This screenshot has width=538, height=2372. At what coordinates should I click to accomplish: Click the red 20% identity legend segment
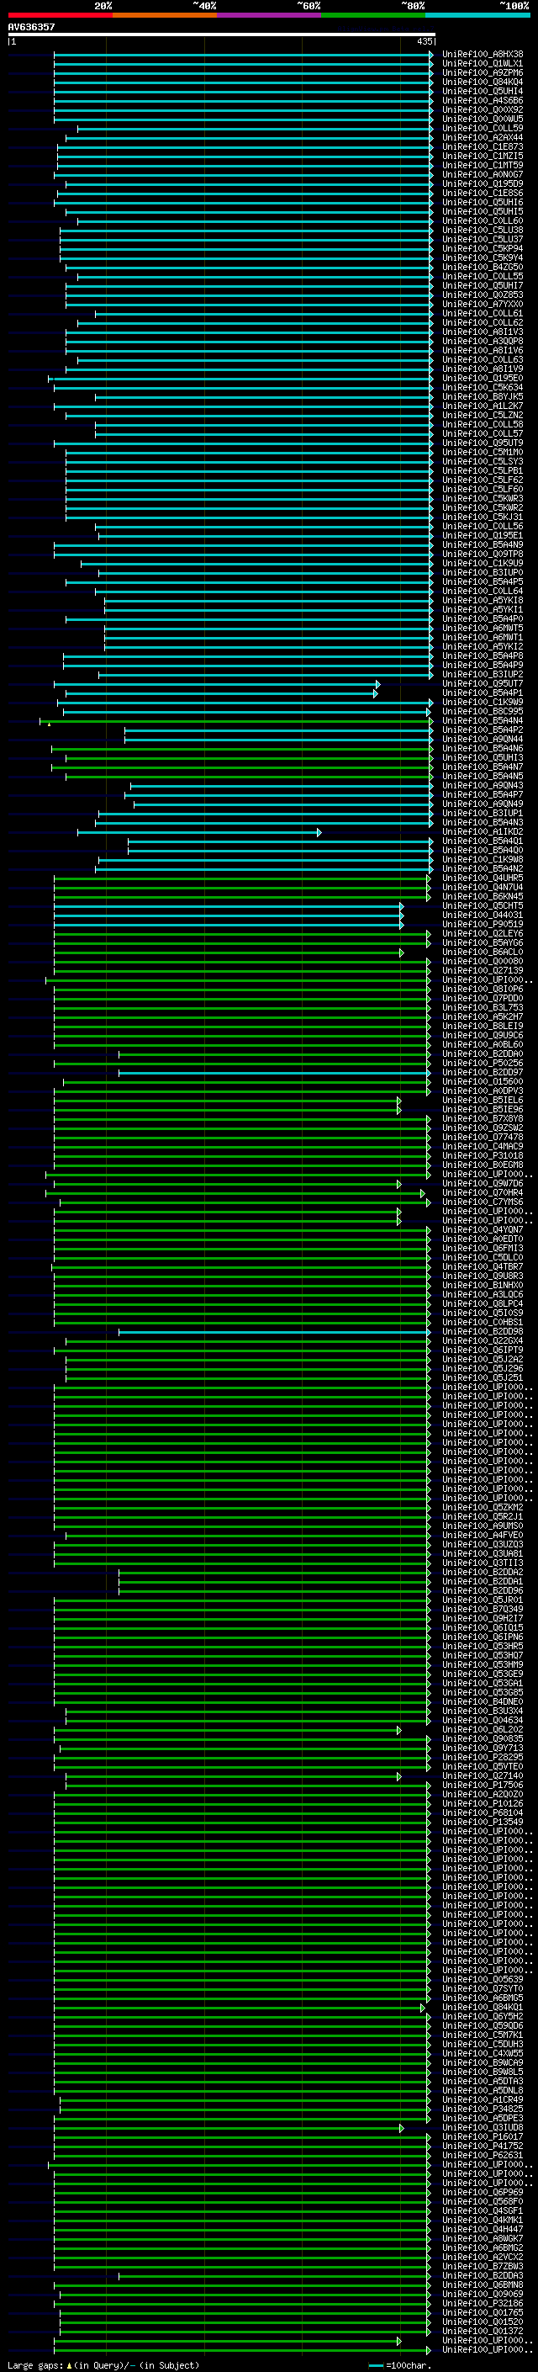[60, 15]
